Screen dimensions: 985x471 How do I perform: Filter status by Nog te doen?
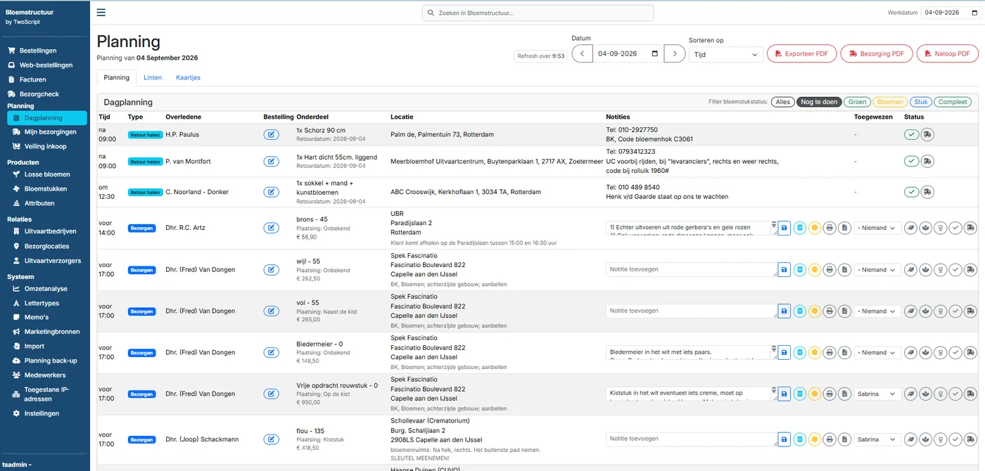pyautogui.click(x=819, y=102)
